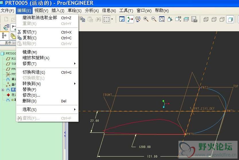Open the Folder Browser tab
Image resolution: width=239 pixels, height=160 pixels.
point(13,36)
